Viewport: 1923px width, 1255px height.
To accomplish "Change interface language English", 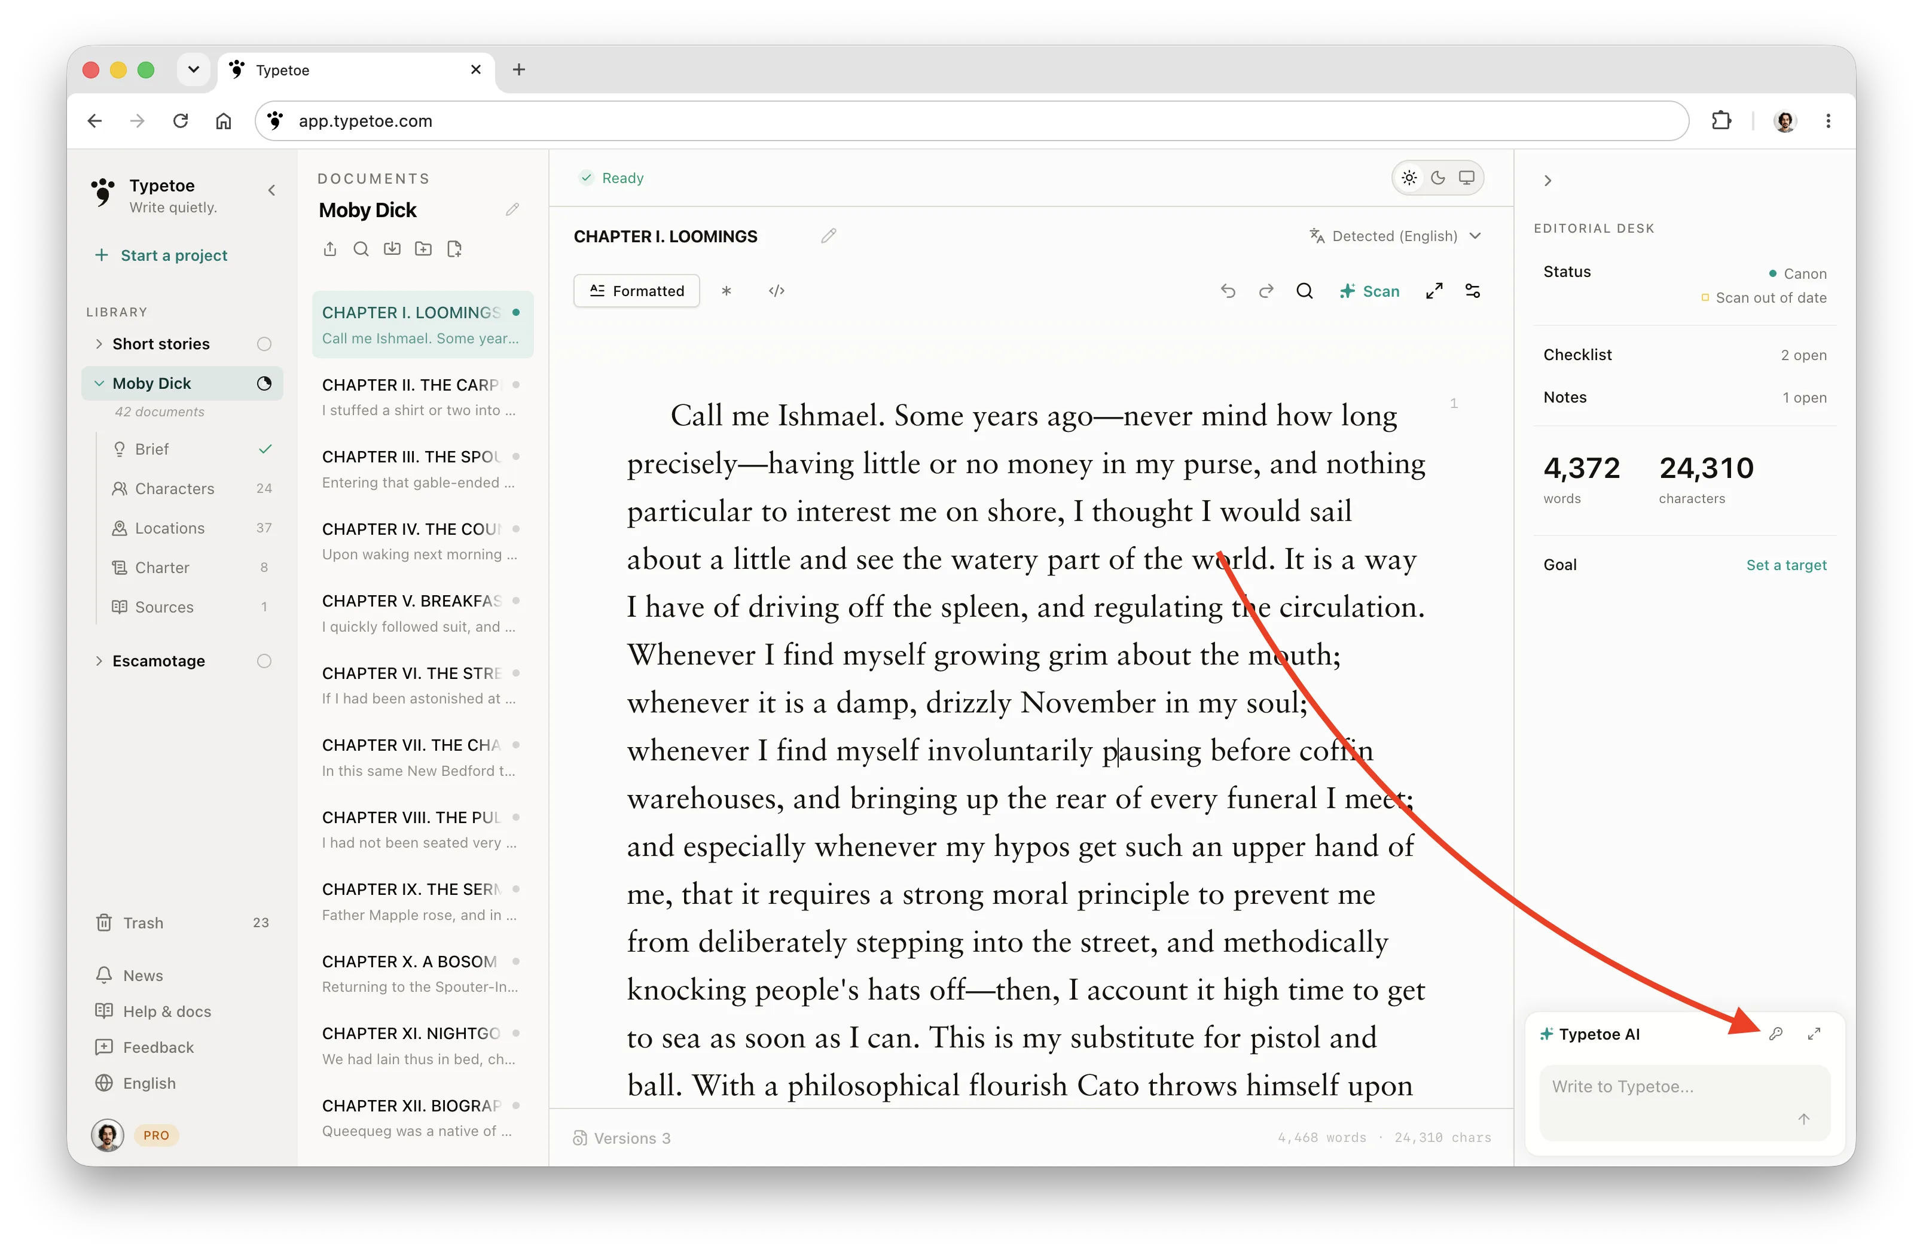I will tap(136, 1083).
